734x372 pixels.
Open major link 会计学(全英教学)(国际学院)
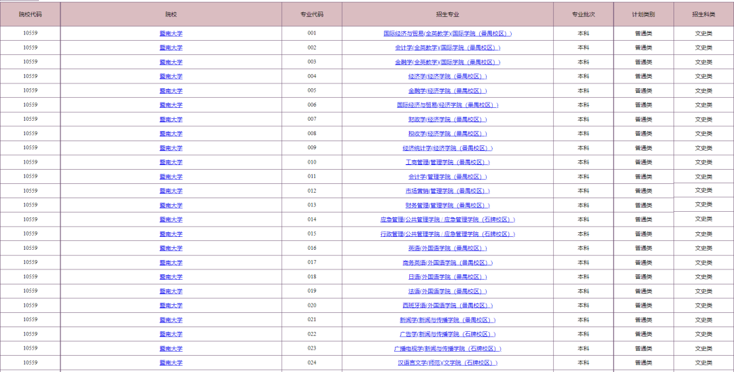tap(447, 48)
